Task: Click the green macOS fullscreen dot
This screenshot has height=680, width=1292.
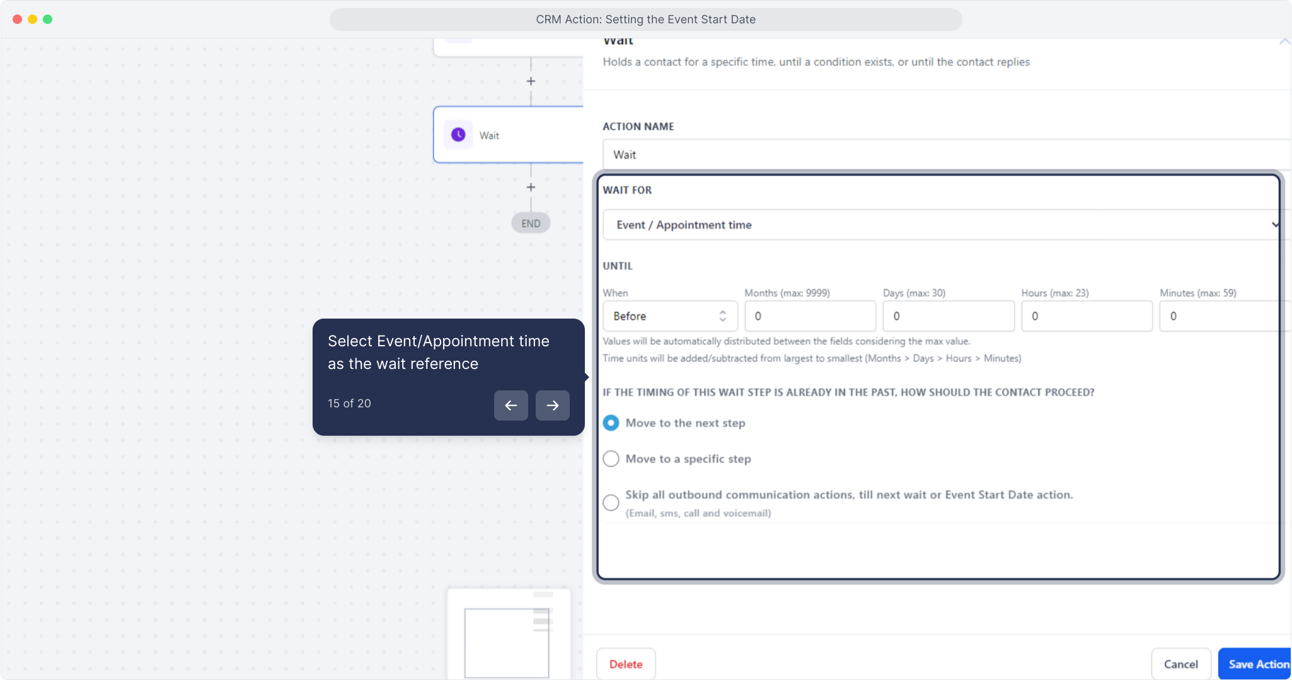Action: click(x=48, y=20)
